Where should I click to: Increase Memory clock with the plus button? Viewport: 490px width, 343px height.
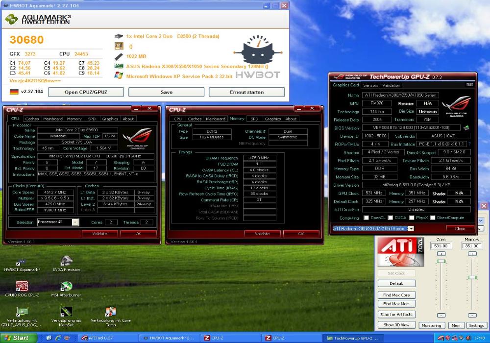[x=472, y=254]
